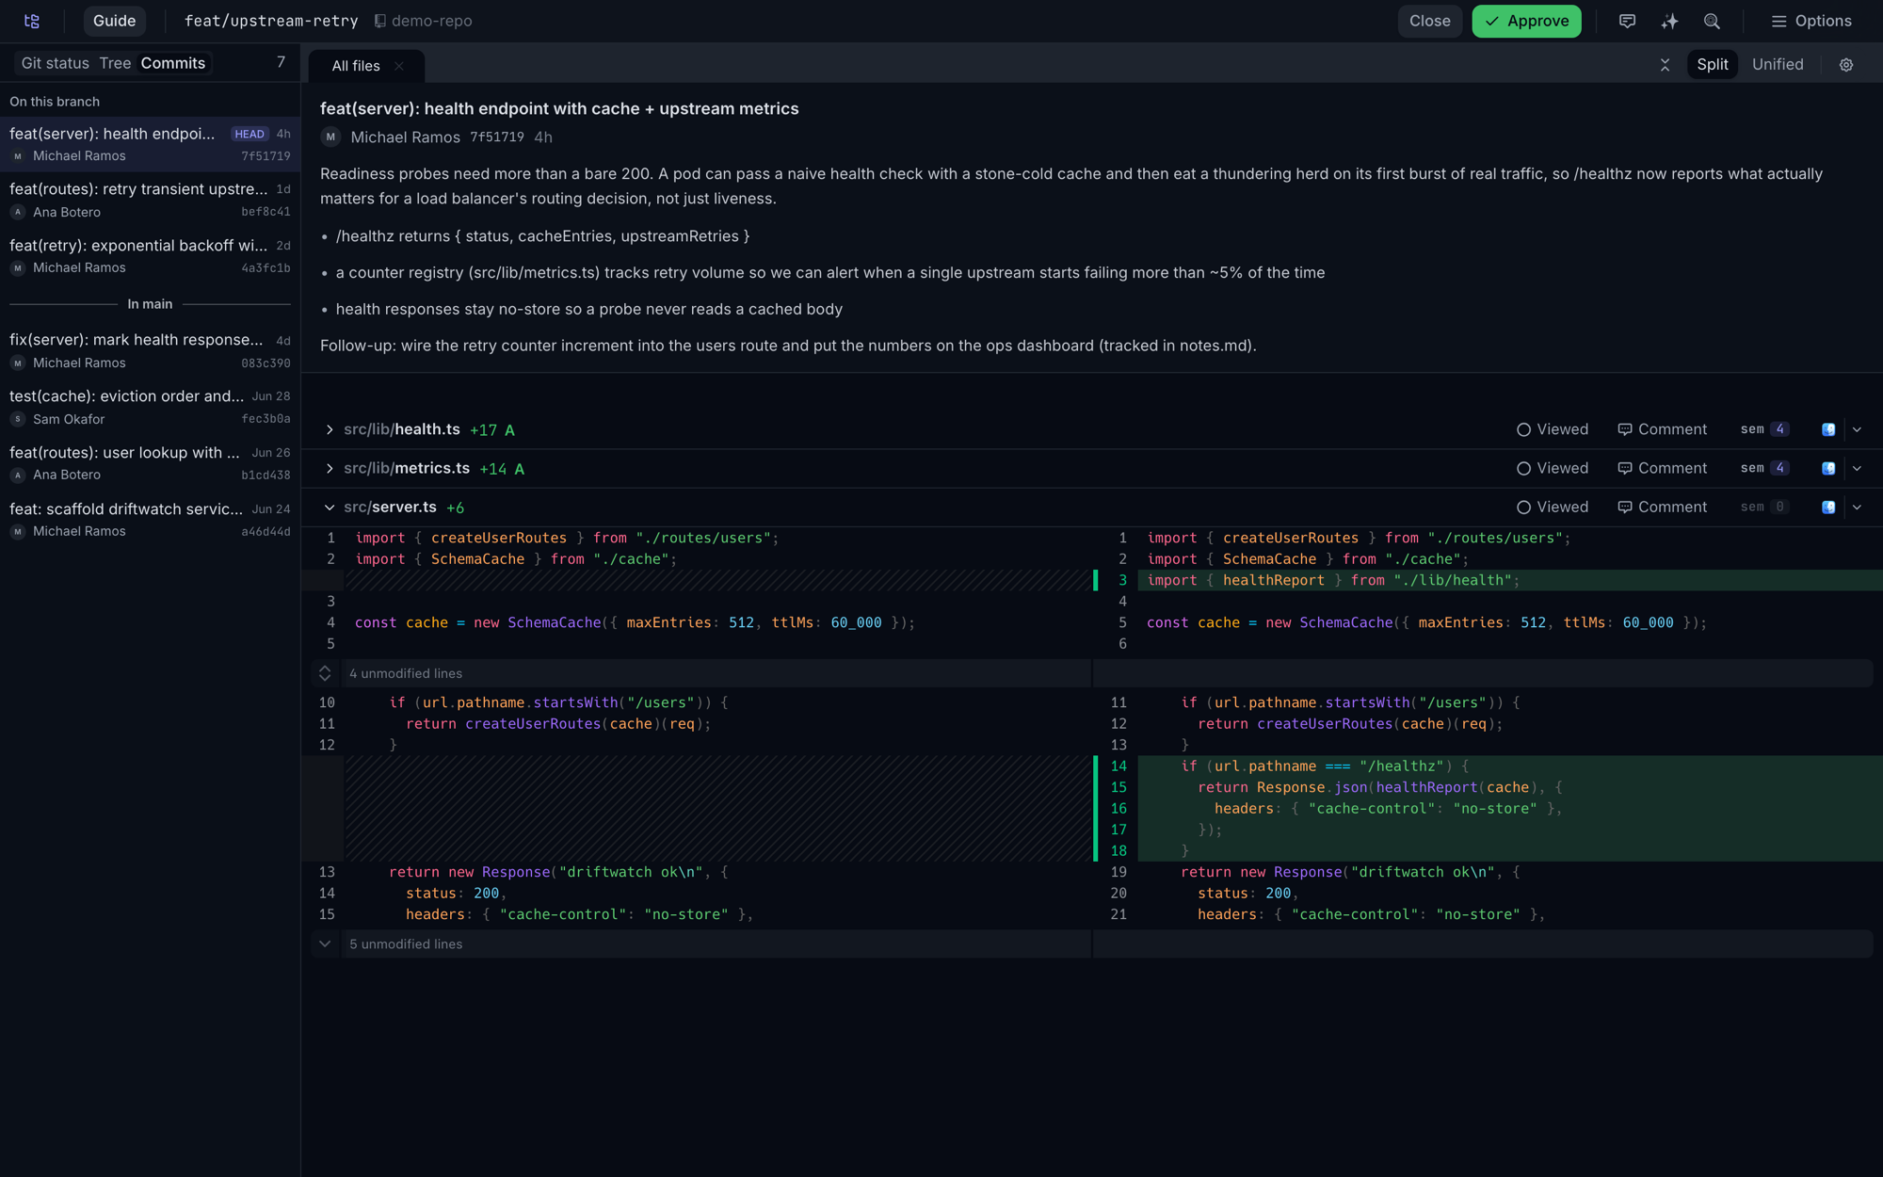Approve the review
Screen dimensions: 1883x1177
[1526, 21]
